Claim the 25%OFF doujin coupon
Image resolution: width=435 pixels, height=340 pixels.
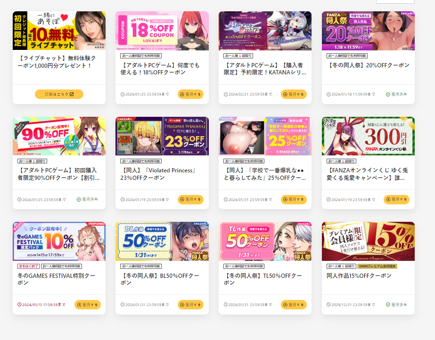(294, 200)
